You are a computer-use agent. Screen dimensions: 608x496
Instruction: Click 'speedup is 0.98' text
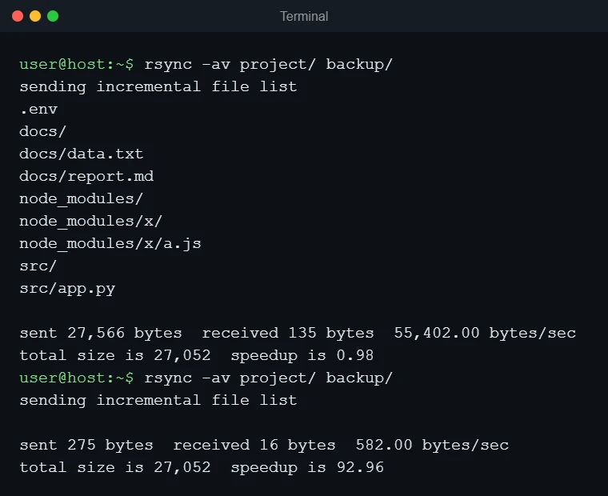coord(302,356)
